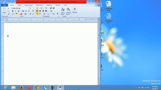
Task: Click the Paste button
Action: pos(4,10)
